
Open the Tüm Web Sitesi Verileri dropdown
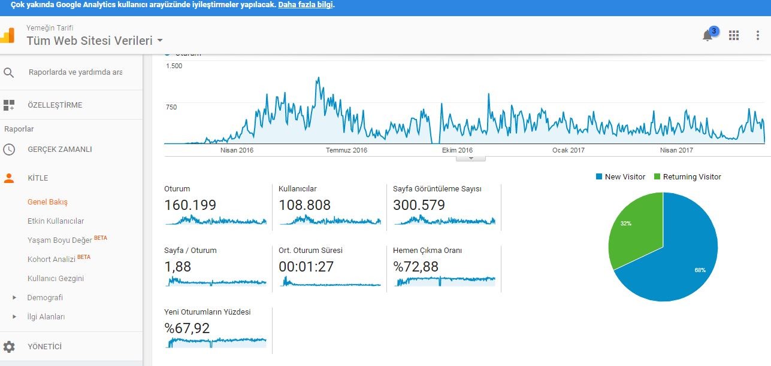click(x=95, y=41)
